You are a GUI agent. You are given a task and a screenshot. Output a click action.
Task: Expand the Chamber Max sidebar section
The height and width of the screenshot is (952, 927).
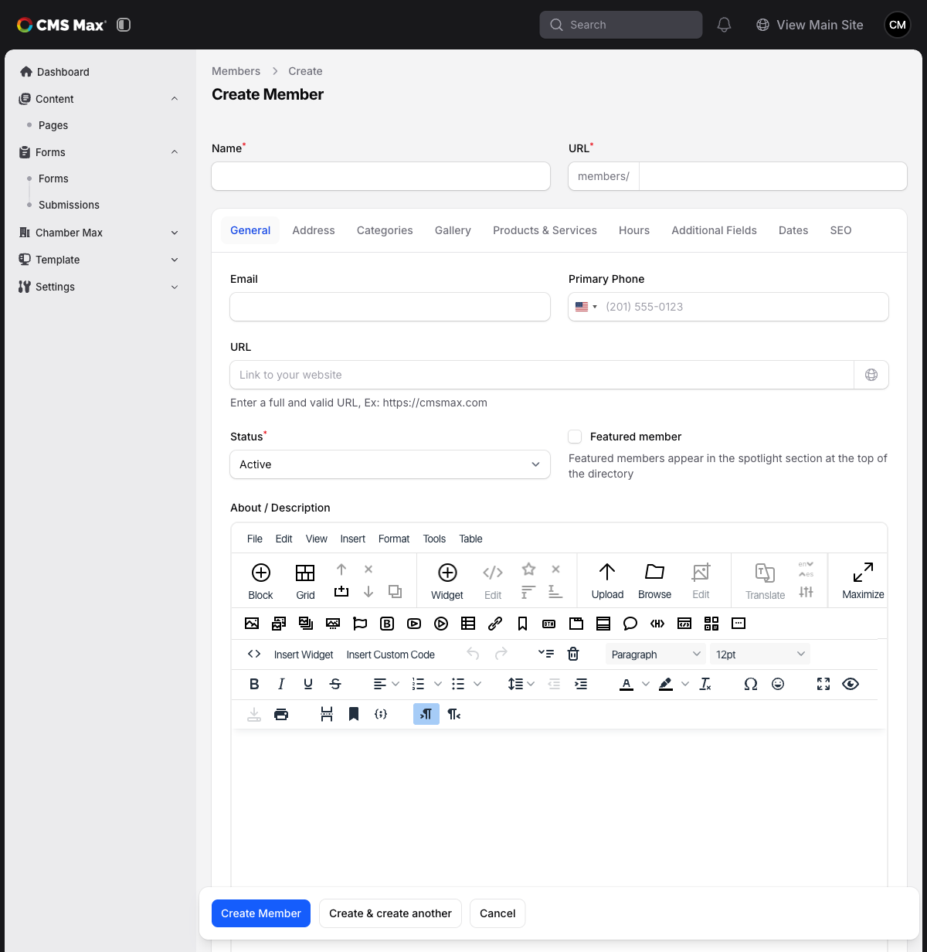pos(175,233)
